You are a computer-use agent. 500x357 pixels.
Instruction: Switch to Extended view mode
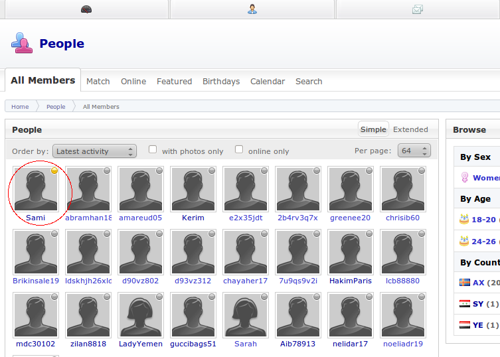[x=410, y=129]
